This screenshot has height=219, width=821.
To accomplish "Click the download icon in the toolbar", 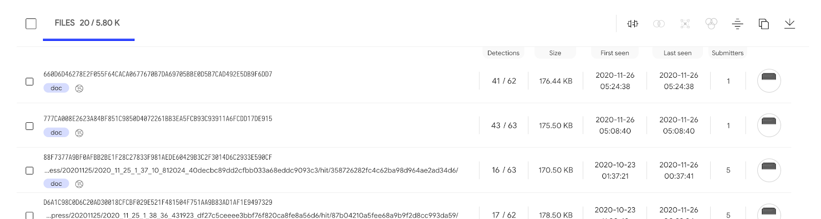I will (x=790, y=24).
